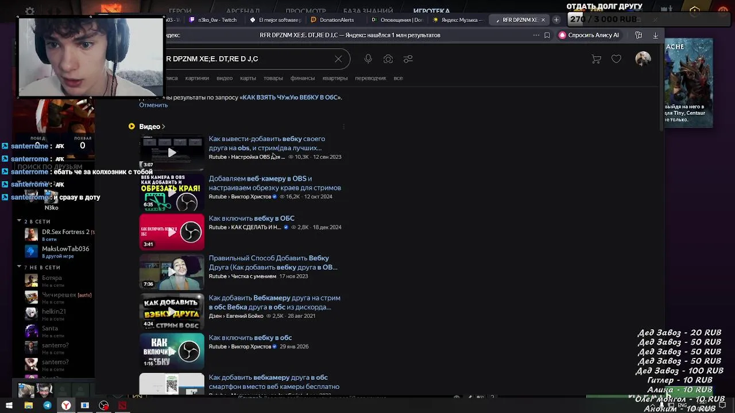
Task: Select the переводчик search category
Action: tap(370, 78)
